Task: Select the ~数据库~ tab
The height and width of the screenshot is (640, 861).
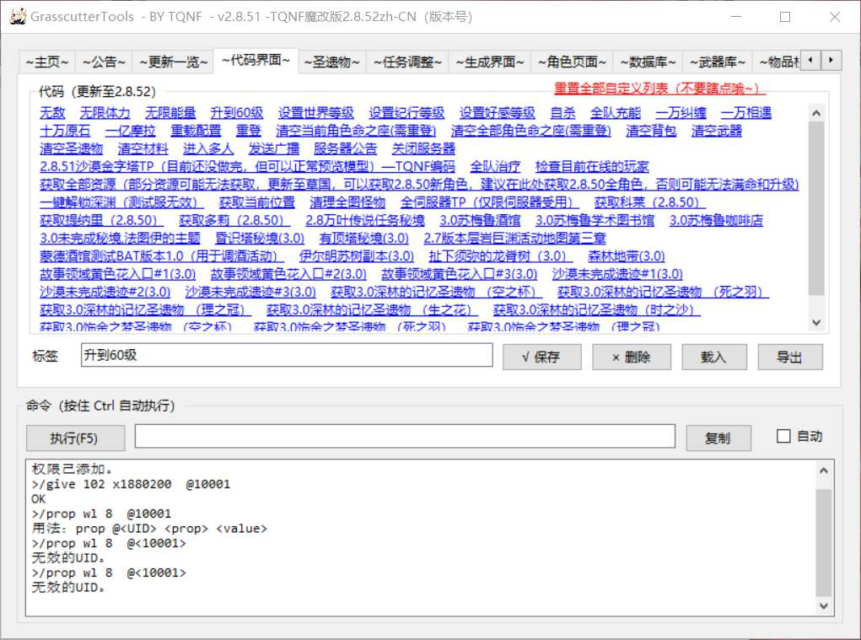Action: (648, 62)
